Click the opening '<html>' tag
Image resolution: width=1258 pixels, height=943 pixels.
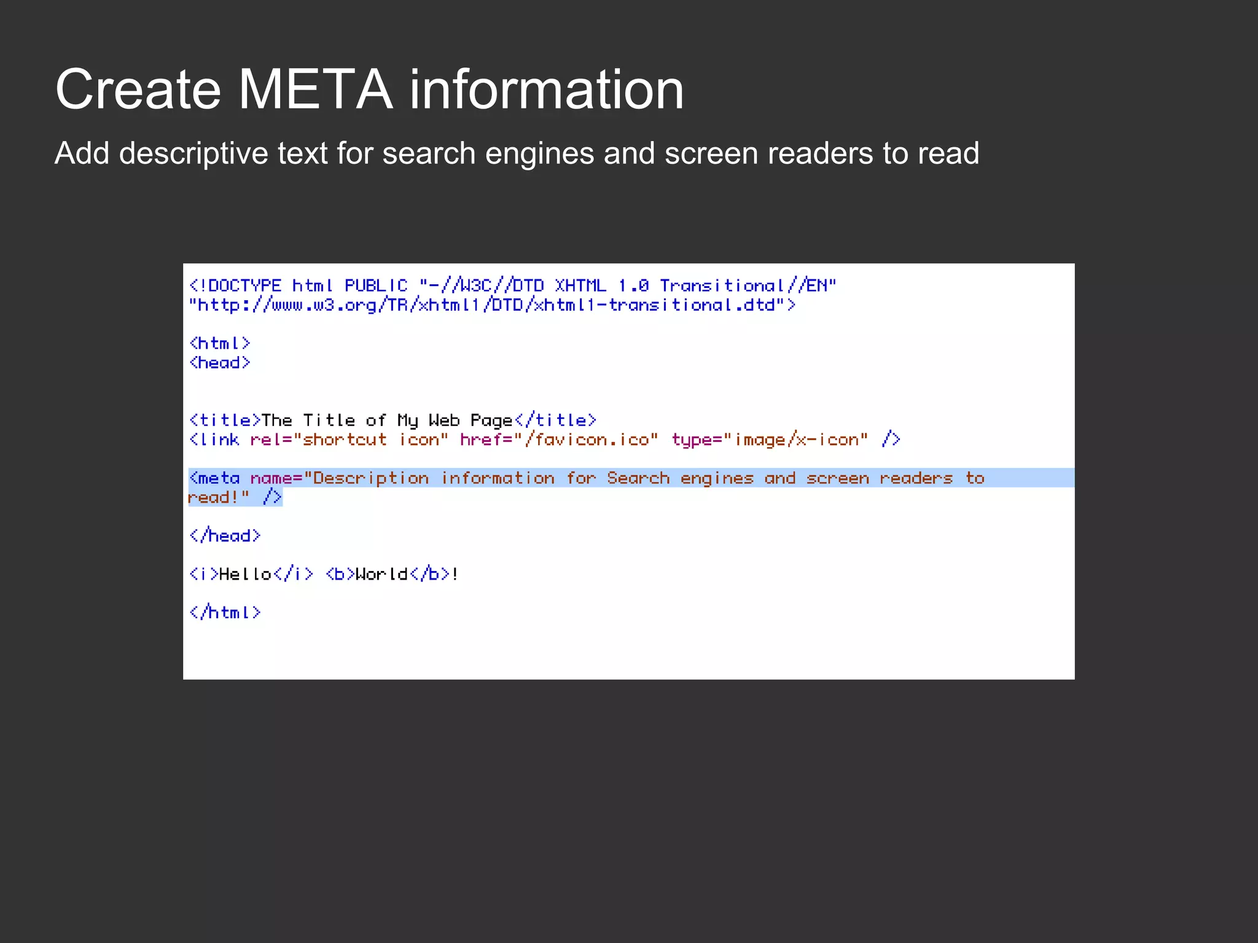point(220,343)
